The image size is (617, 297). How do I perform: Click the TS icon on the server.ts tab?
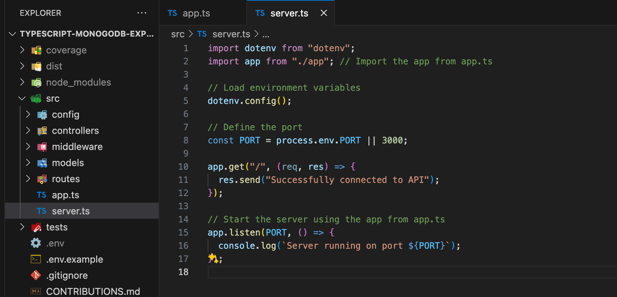point(260,13)
